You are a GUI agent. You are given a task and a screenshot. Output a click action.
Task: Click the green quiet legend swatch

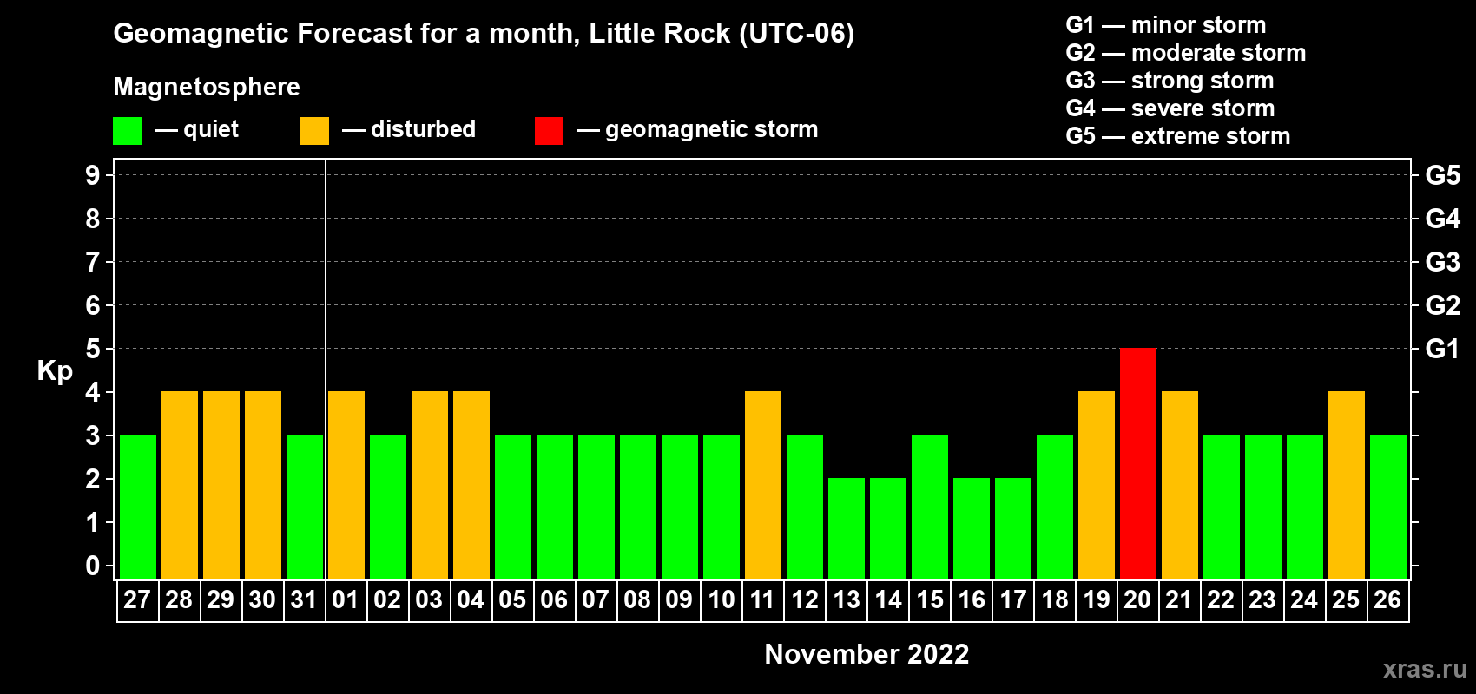tap(127, 131)
